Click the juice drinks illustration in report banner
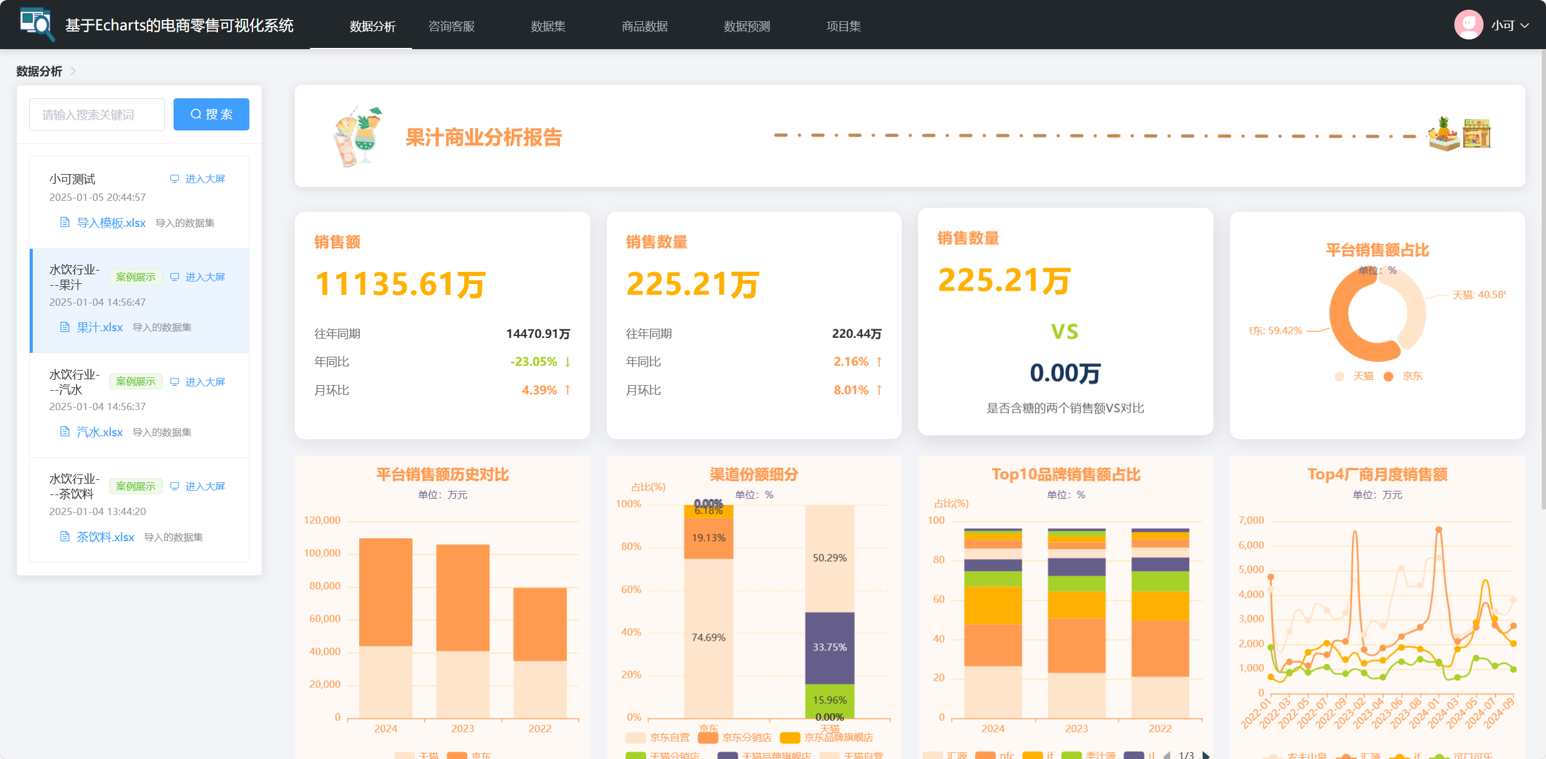Screen dimensions: 1546x759 pos(358,137)
